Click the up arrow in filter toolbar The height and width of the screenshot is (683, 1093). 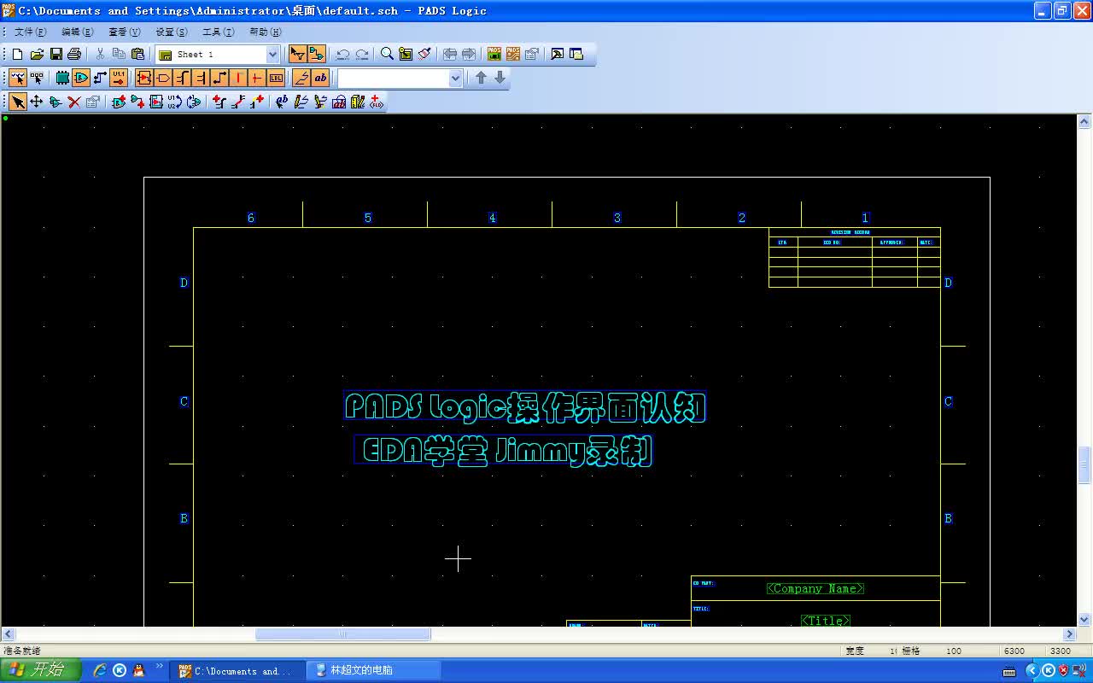pyautogui.click(x=481, y=78)
